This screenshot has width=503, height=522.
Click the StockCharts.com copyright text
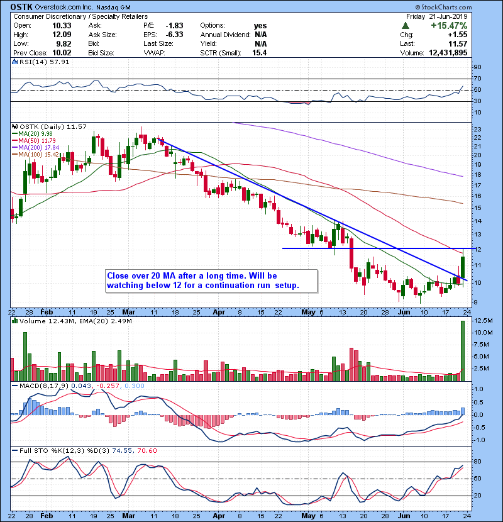[443, 7]
